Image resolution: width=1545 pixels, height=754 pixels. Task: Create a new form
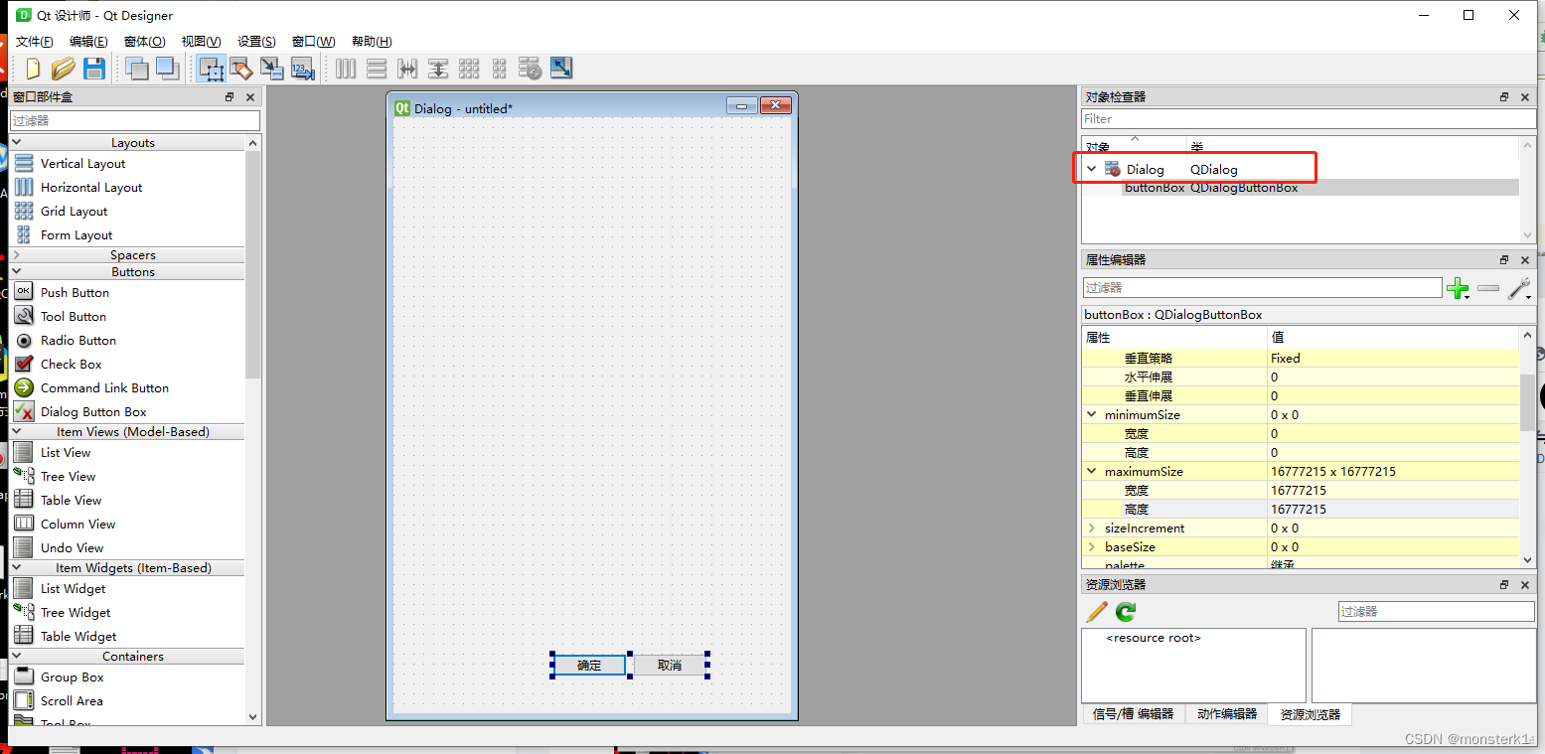point(32,69)
